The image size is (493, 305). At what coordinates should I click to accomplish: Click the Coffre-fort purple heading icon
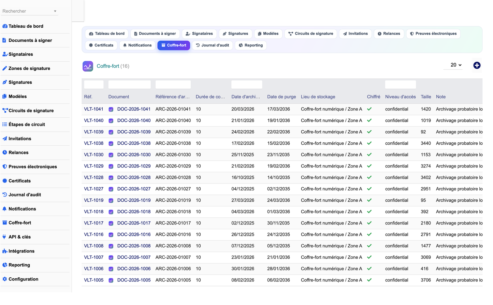point(88,66)
